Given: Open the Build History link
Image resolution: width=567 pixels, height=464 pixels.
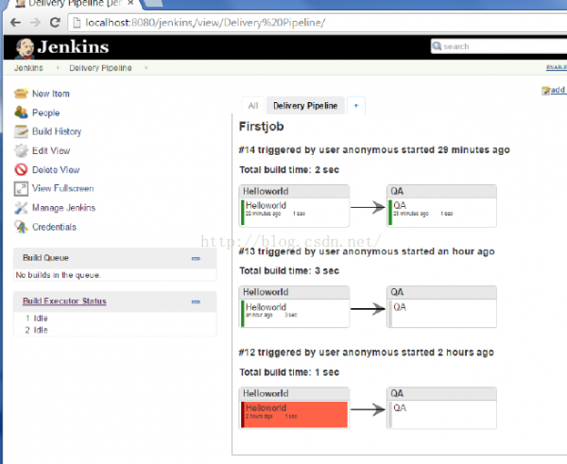Looking at the screenshot, I should [57, 131].
